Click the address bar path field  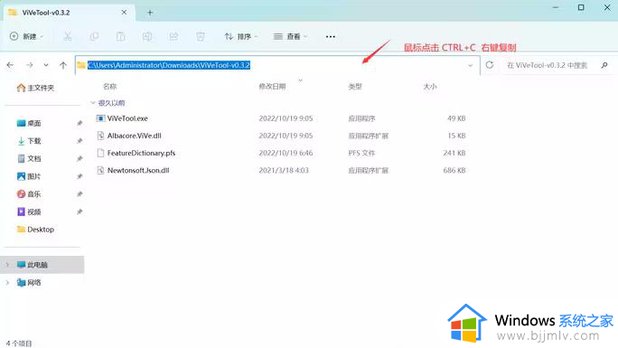click(x=277, y=65)
